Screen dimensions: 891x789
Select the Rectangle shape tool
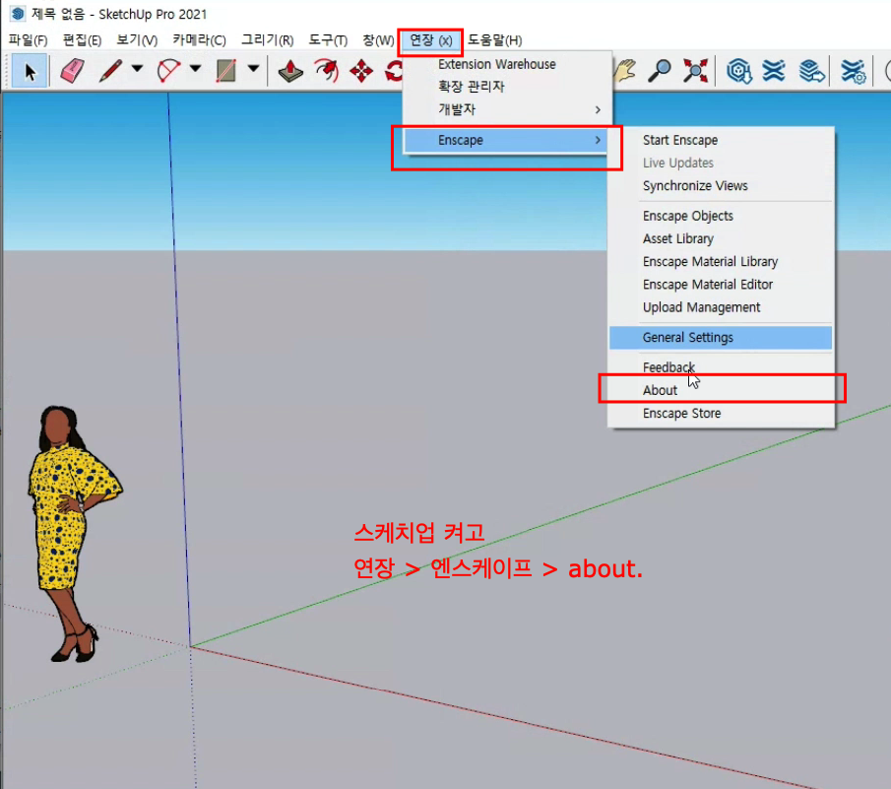[226, 71]
